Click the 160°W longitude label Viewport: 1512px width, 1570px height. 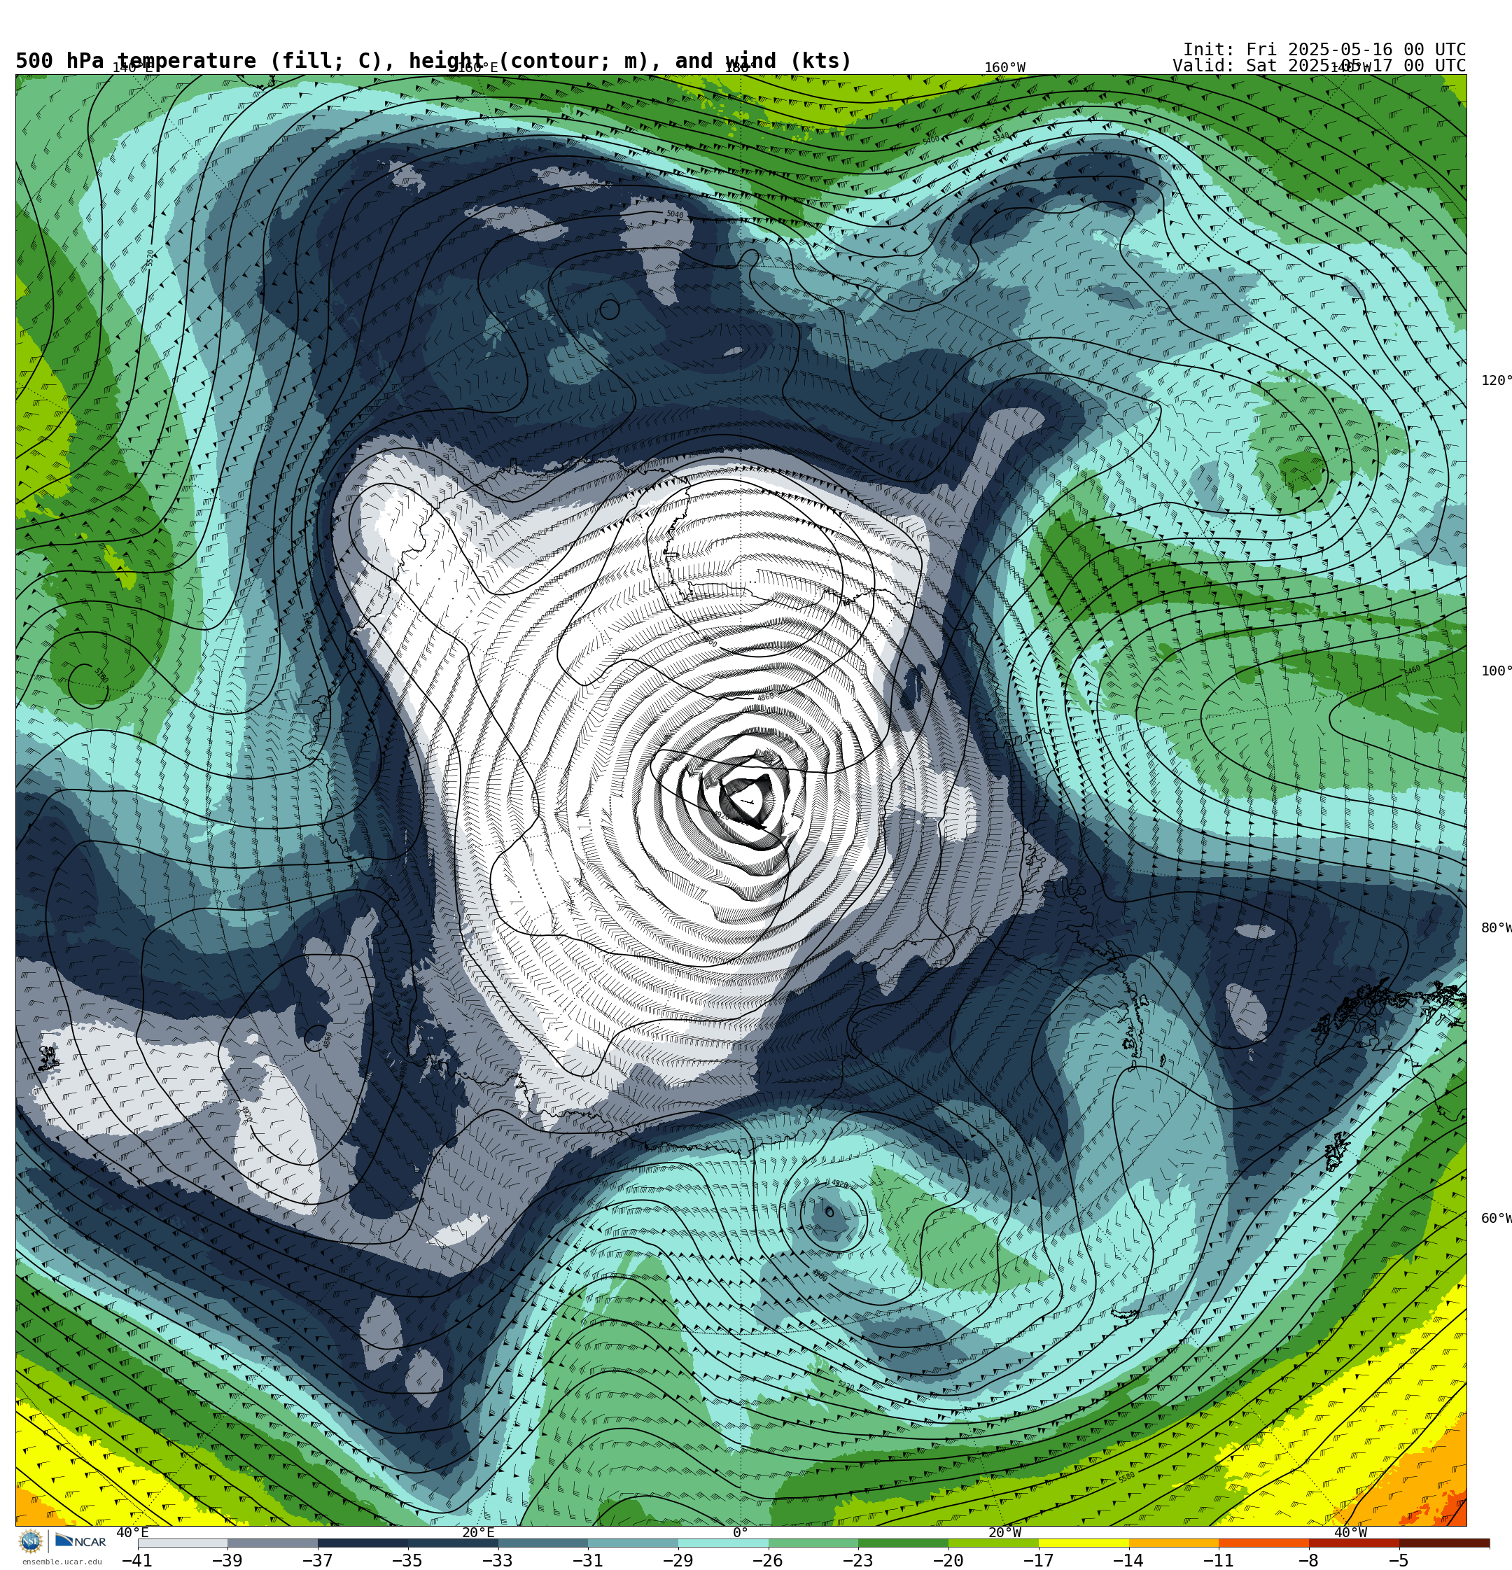tap(1004, 67)
